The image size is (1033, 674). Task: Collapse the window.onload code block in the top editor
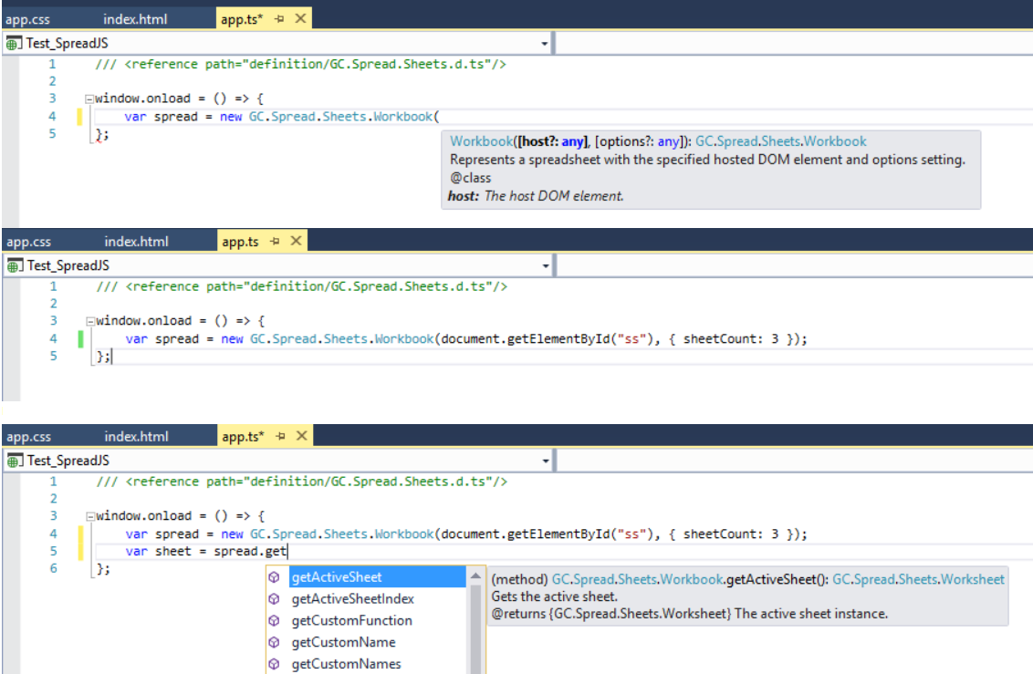pos(89,99)
